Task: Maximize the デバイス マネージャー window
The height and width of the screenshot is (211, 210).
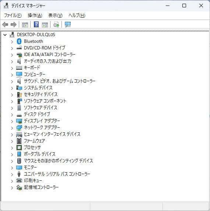Action: tap(184, 6)
